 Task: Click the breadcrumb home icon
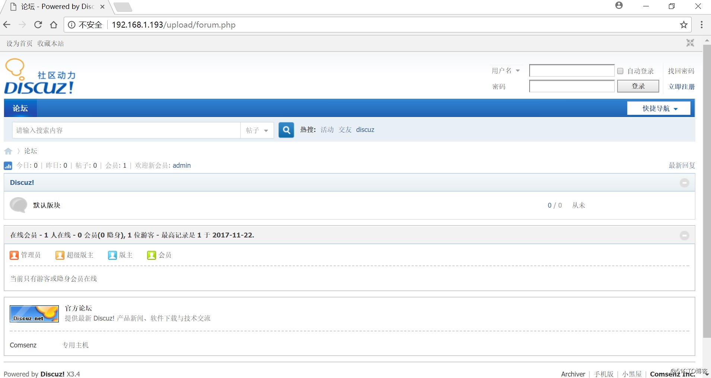tap(8, 151)
